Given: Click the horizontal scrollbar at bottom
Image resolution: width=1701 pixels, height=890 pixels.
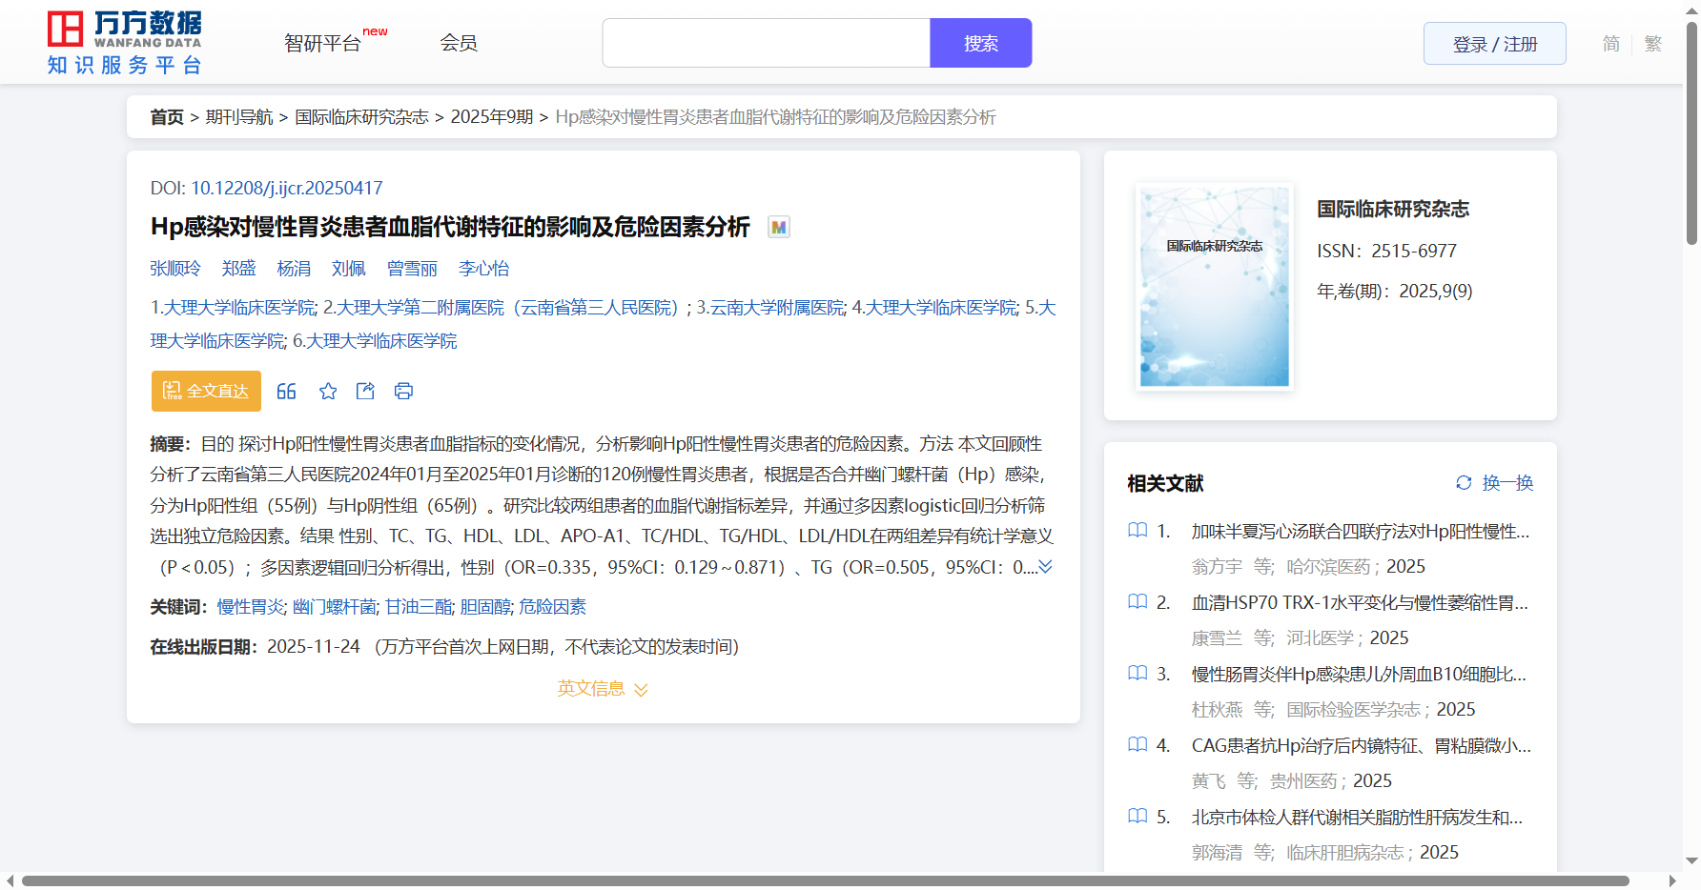Looking at the screenshot, I should pyautogui.click(x=825, y=880).
